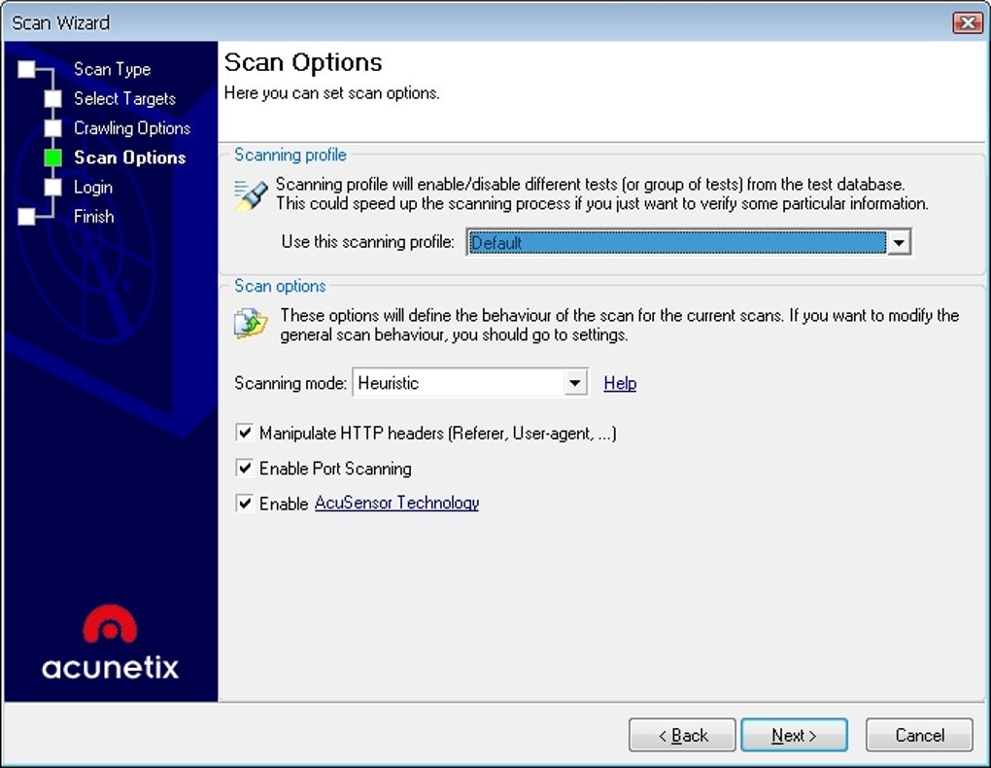The image size is (991, 768).
Task: Disable the Manipulate HTTP headers checkbox
Action: (244, 433)
